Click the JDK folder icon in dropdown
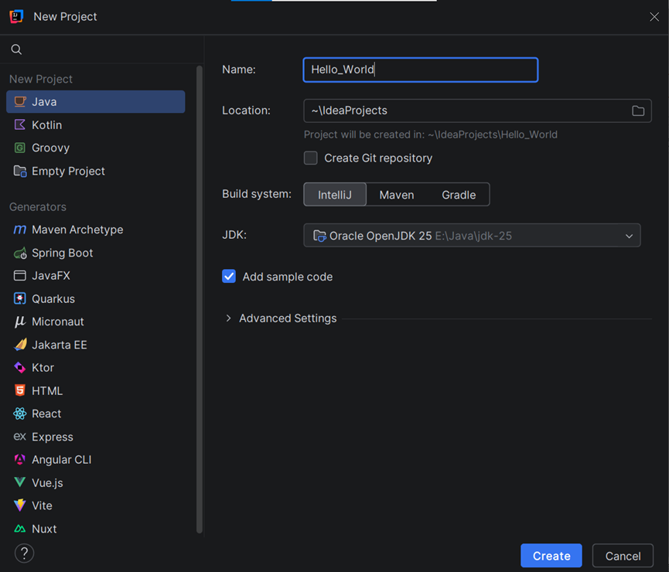The image size is (669, 572). (319, 236)
